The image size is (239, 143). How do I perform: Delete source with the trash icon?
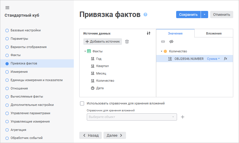coord(127,41)
